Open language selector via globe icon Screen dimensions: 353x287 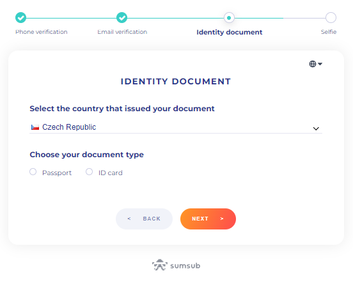click(313, 64)
